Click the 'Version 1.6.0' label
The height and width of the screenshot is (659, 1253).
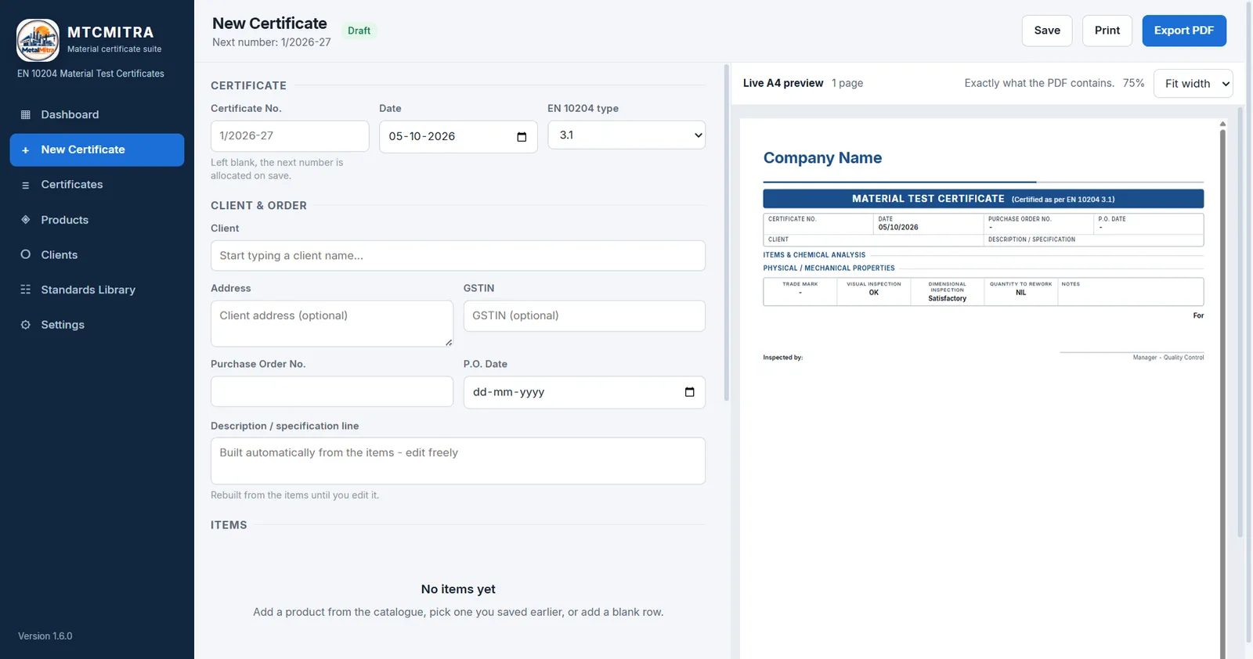(45, 636)
